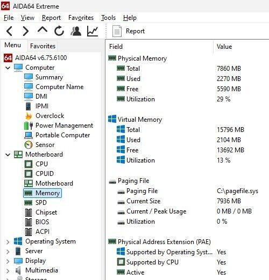Go forward with the right arrow toolbar button
The height and width of the screenshot is (280, 269).
tap(25, 31)
